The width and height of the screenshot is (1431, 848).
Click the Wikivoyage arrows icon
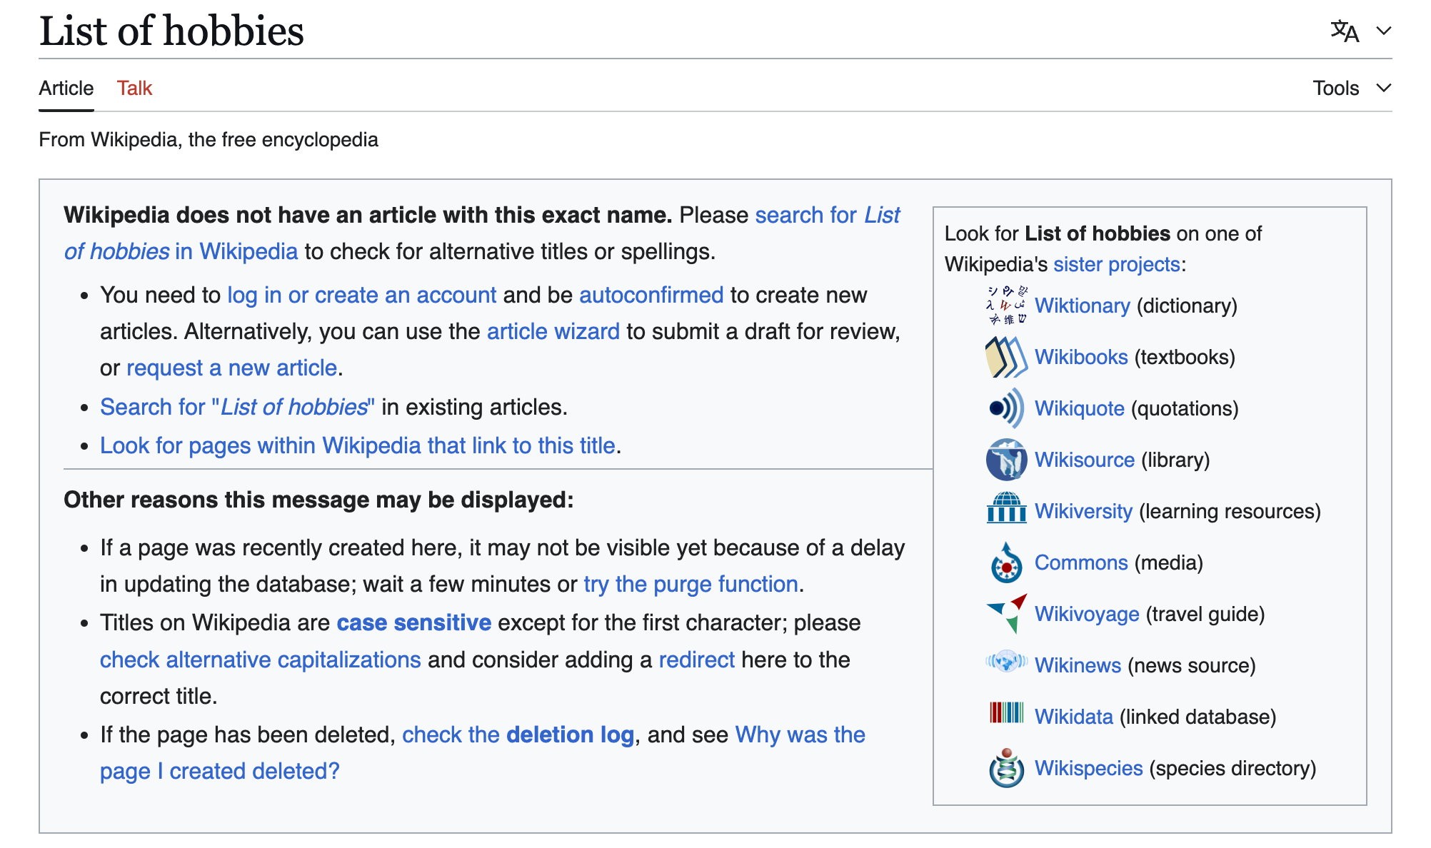coord(1007,614)
